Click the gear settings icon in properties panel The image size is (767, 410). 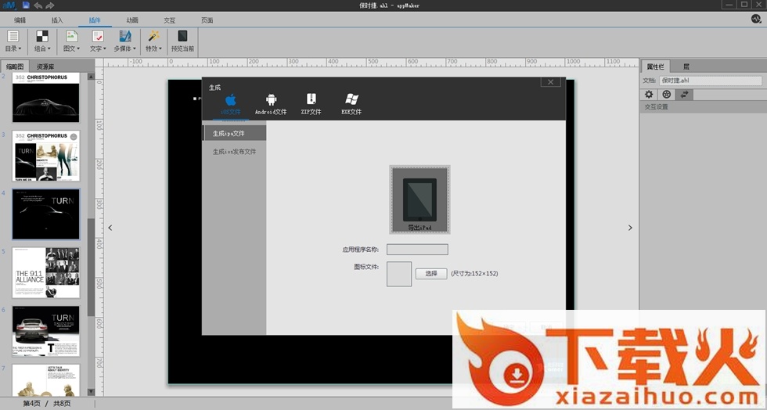pos(649,95)
